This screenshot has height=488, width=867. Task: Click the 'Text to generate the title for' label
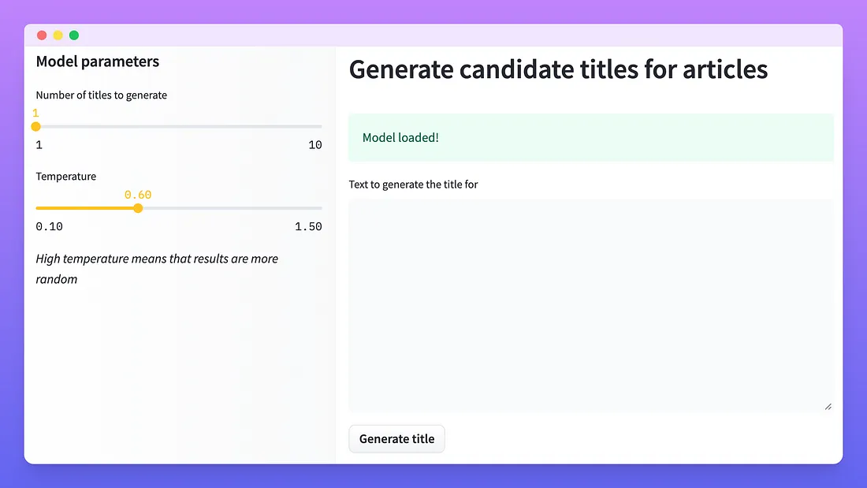(x=413, y=184)
